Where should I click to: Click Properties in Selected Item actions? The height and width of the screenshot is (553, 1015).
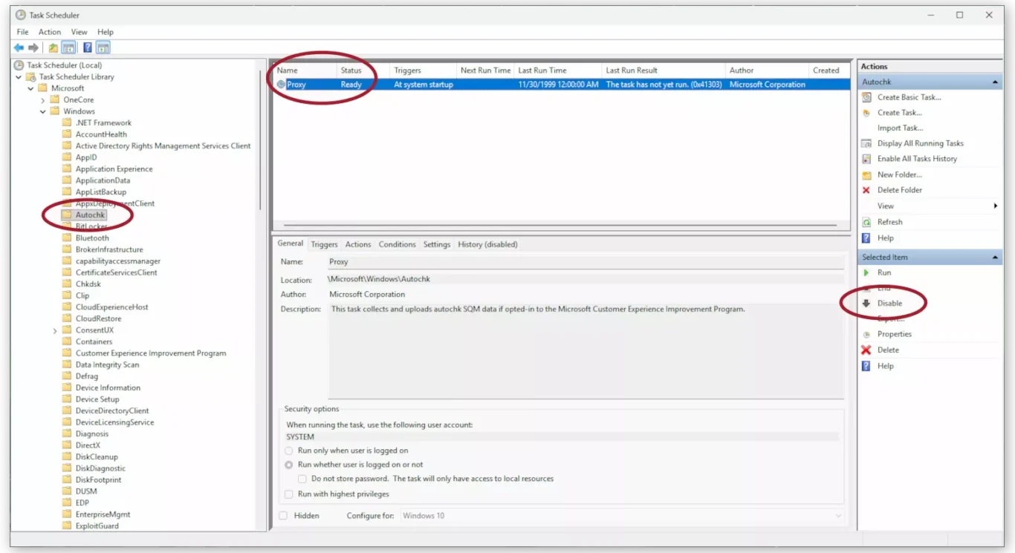tap(894, 334)
